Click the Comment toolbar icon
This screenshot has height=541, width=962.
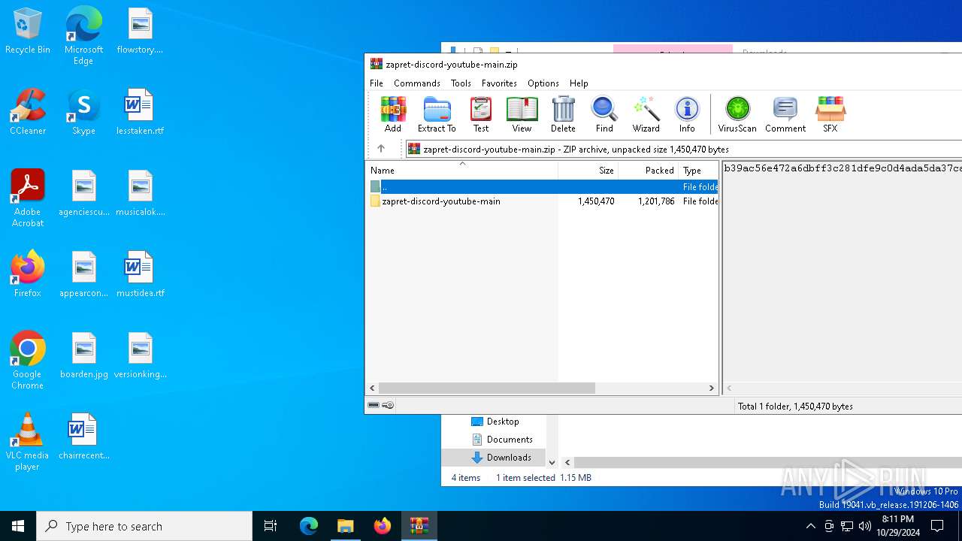[x=785, y=114]
